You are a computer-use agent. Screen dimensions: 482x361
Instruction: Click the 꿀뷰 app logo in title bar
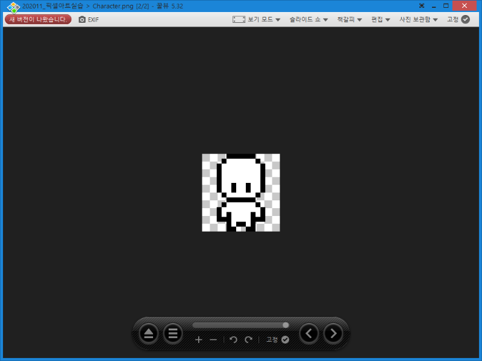tap(13, 7)
